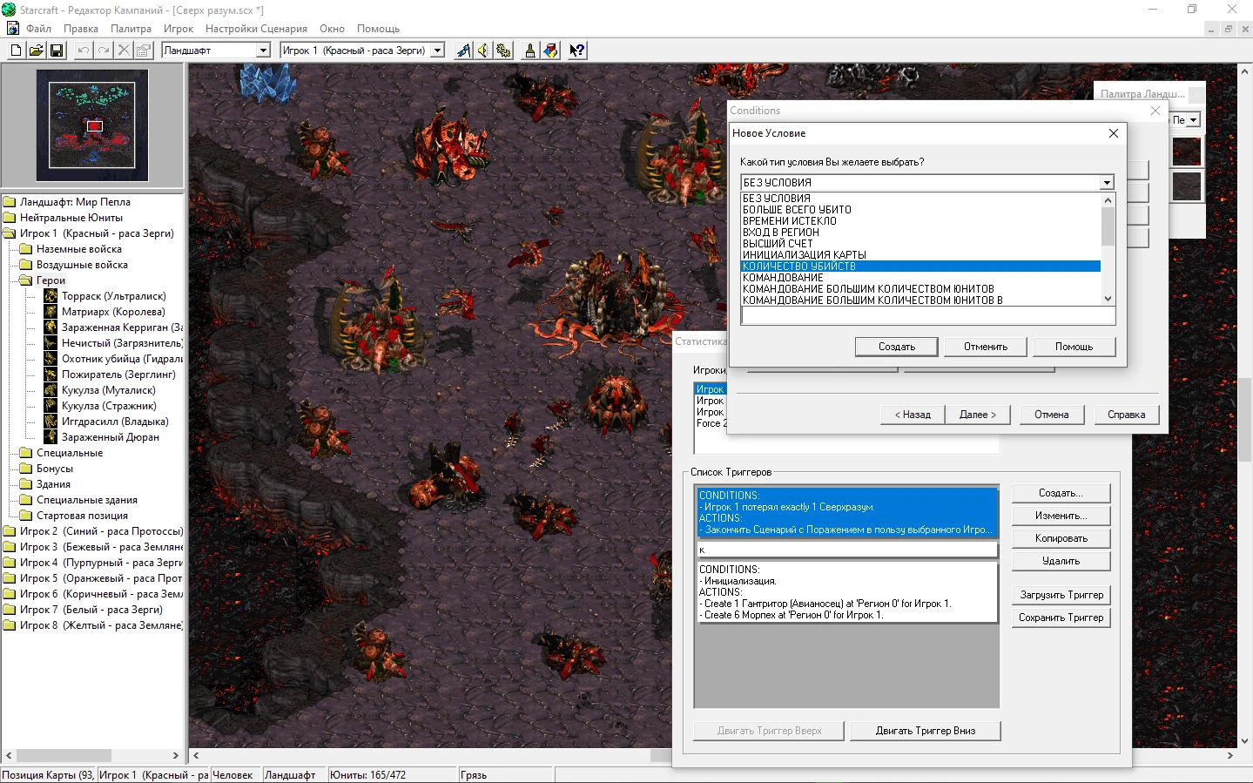Click the ink-bottle test toolbar icon
This screenshot has height=783, width=1253.
click(x=530, y=50)
